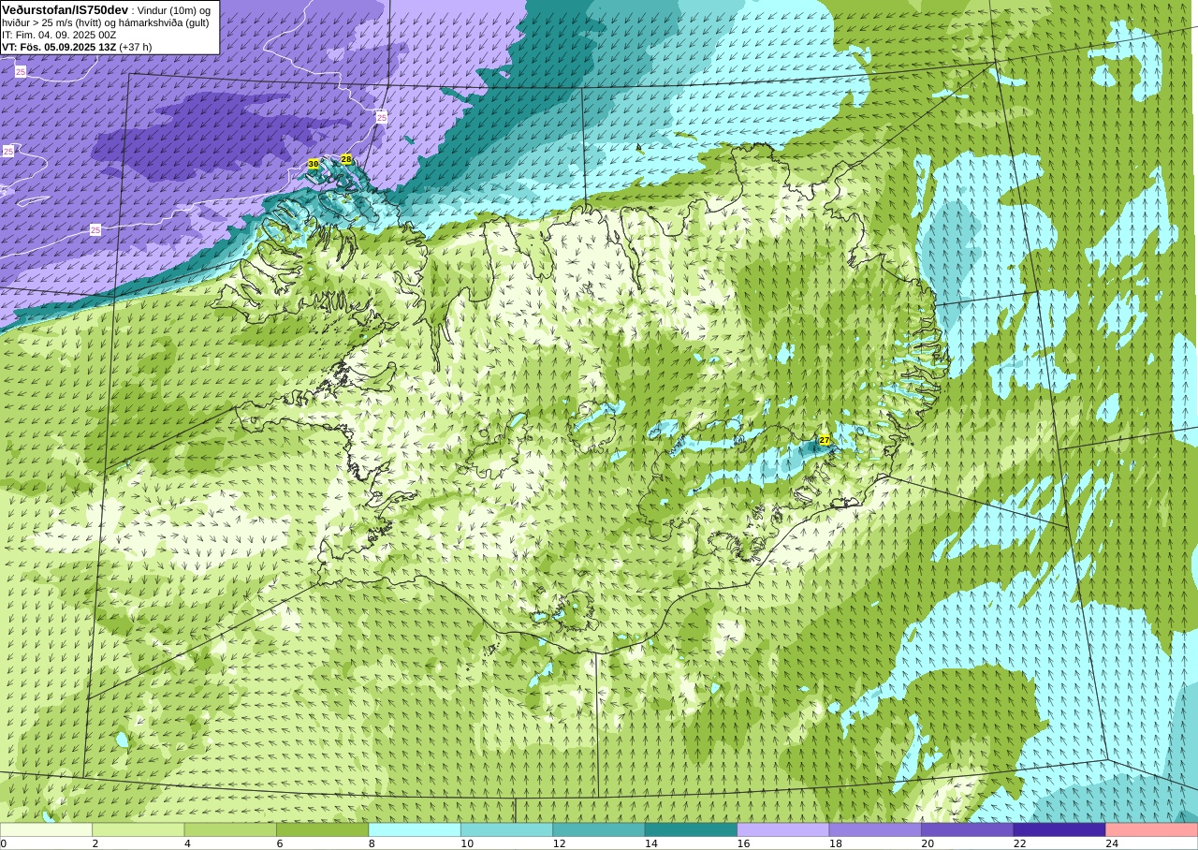1198x850 pixels.
Task: Click the 18–20 m/s purple legend swatch
Action: (875, 829)
